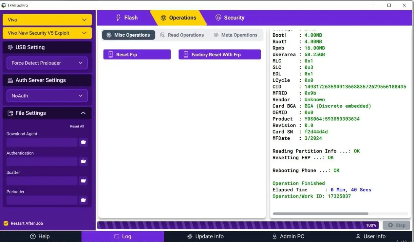
Task: Switch to the Security tab
Action: 230,18
